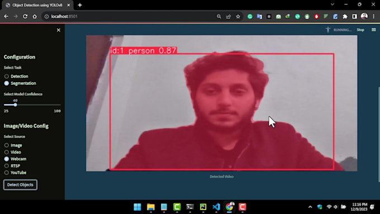
Task: Open a new browser tab
Action: point(80,5)
